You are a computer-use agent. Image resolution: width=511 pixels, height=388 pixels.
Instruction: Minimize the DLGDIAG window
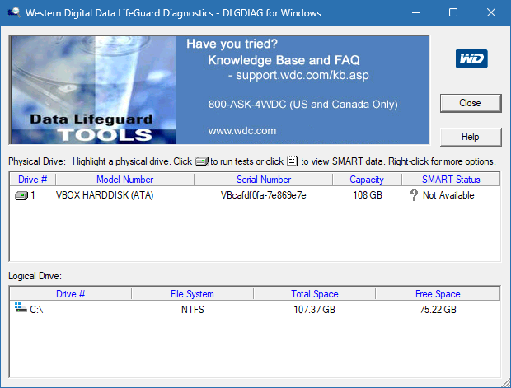pyautogui.click(x=416, y=12)
